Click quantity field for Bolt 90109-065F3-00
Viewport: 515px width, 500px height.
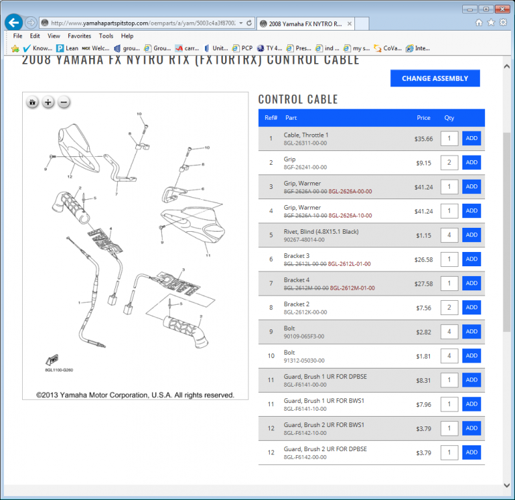(449, 331)
